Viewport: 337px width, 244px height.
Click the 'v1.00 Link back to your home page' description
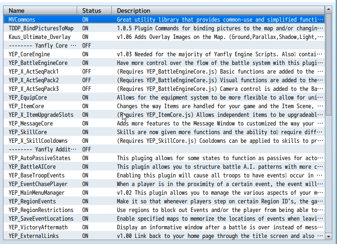220,236
